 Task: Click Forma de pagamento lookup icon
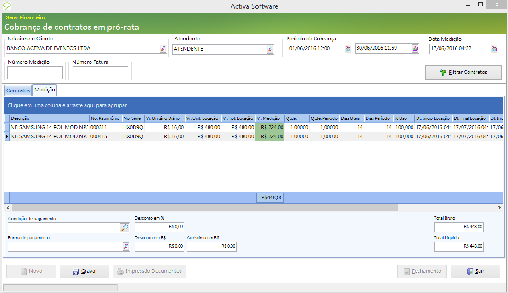[x=126, y=247]
